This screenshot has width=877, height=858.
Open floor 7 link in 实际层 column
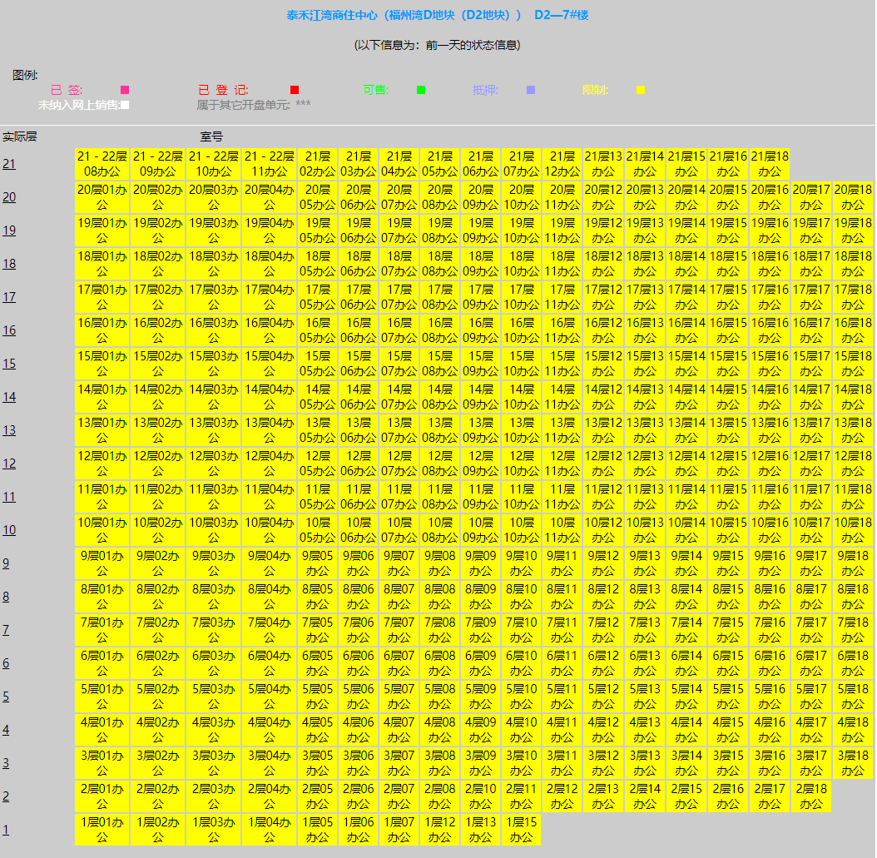(x=6, y=630)
